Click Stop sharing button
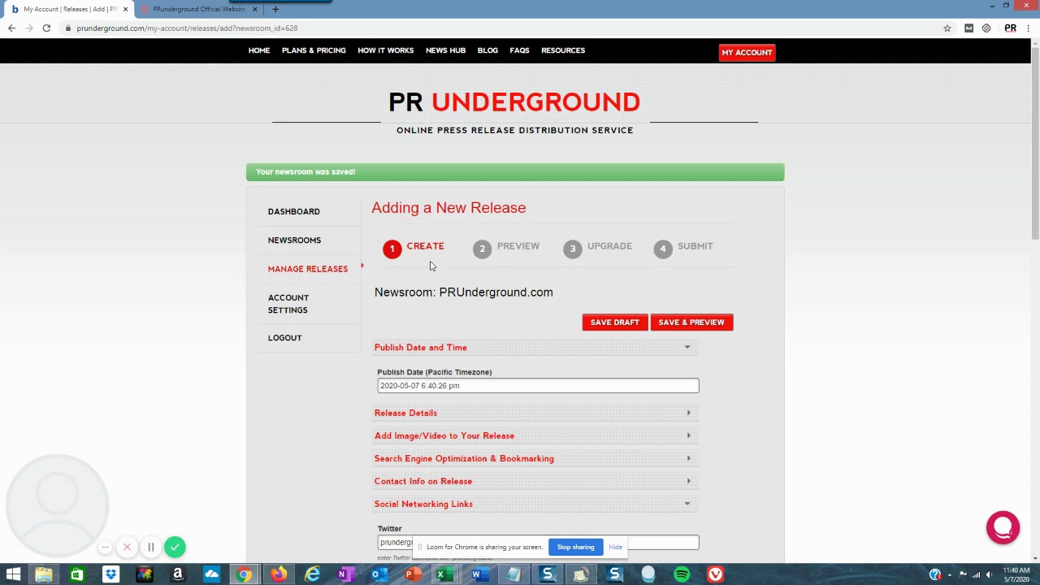 coord(575,547)
